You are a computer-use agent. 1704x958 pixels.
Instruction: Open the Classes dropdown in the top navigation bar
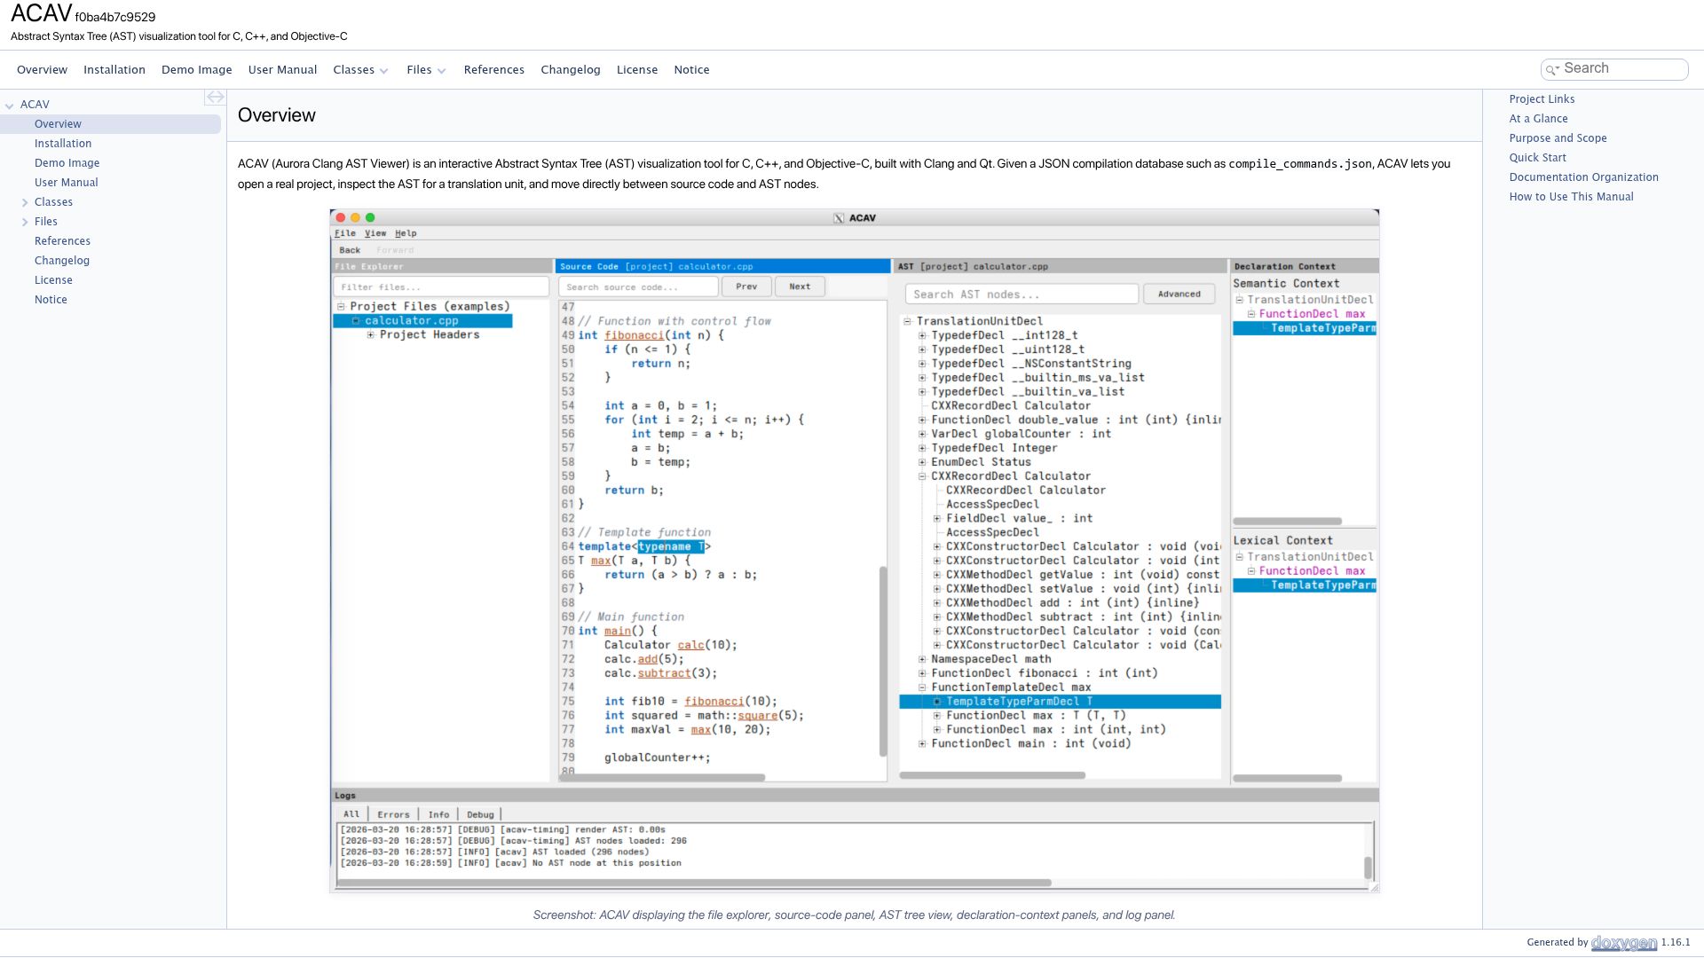click(360, 70)
